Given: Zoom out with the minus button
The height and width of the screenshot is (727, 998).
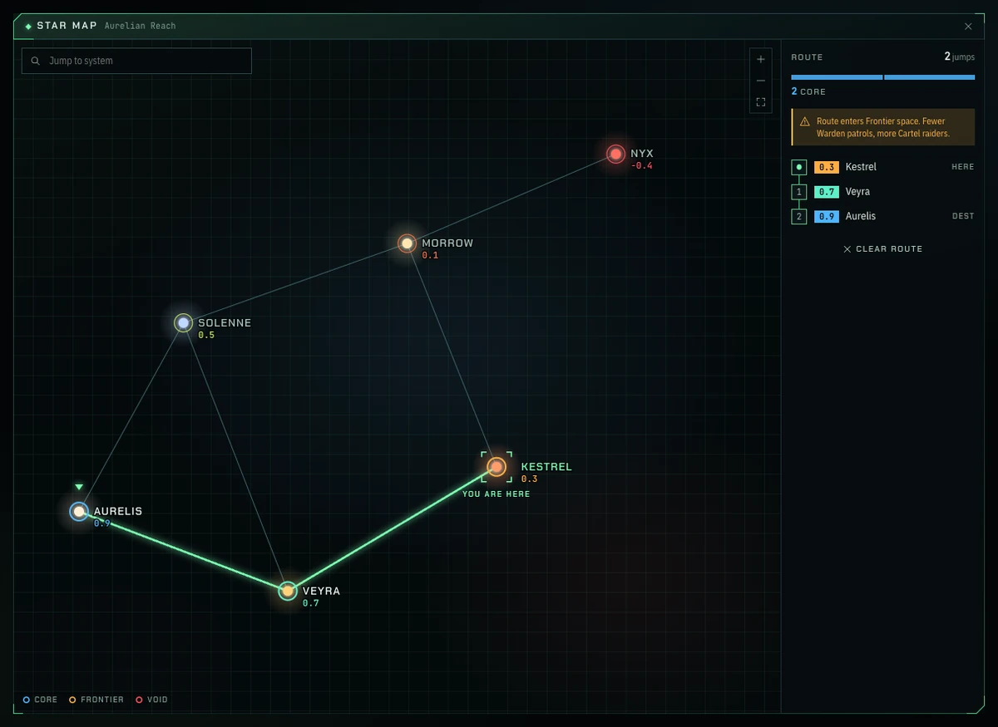Looking at the screenshot, I should point(761,81).
